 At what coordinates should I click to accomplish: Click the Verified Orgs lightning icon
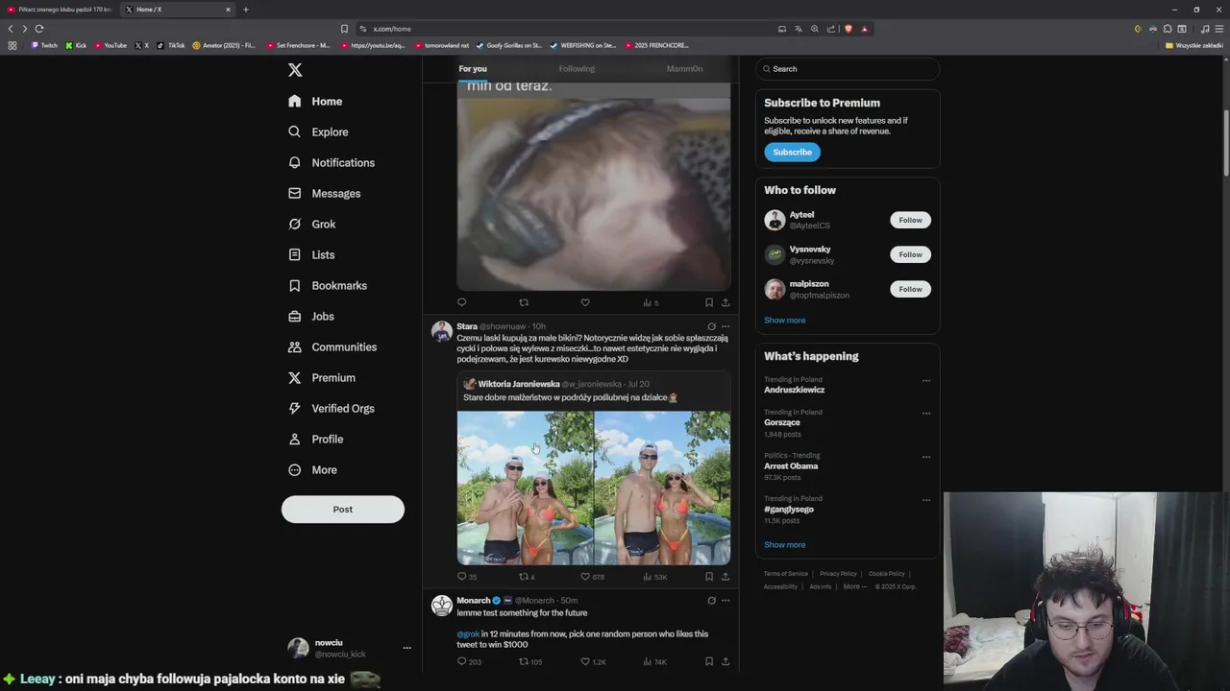pyautogui.click(x=295, y=408)
